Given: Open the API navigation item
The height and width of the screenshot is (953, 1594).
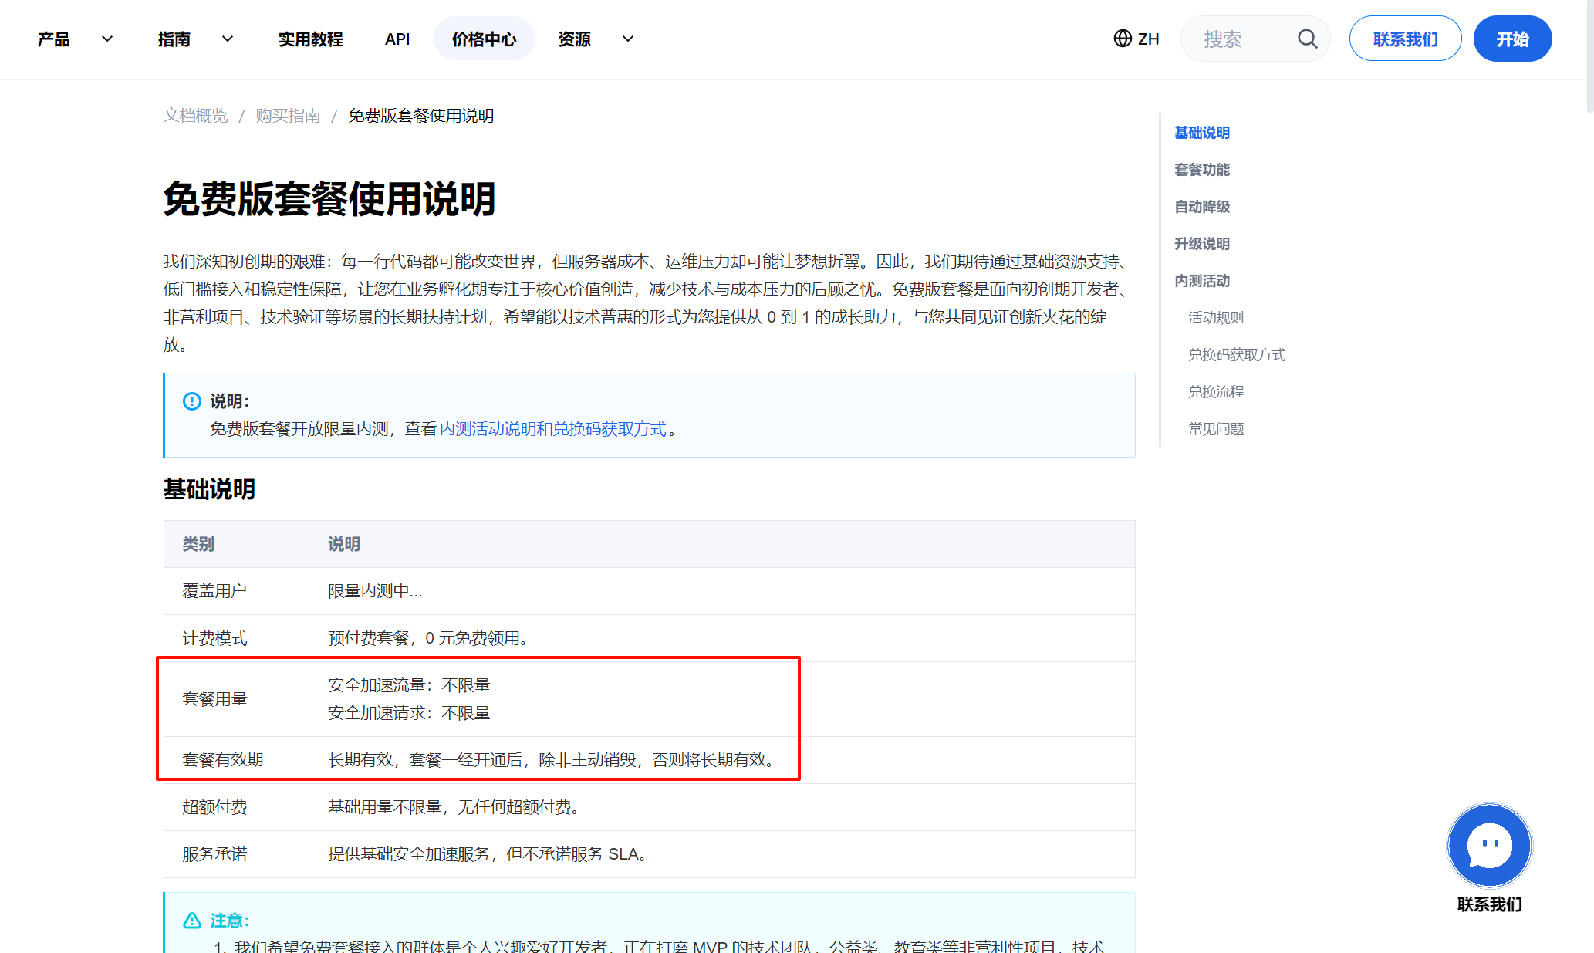Looking at the screenshot, I should point(397,39).
